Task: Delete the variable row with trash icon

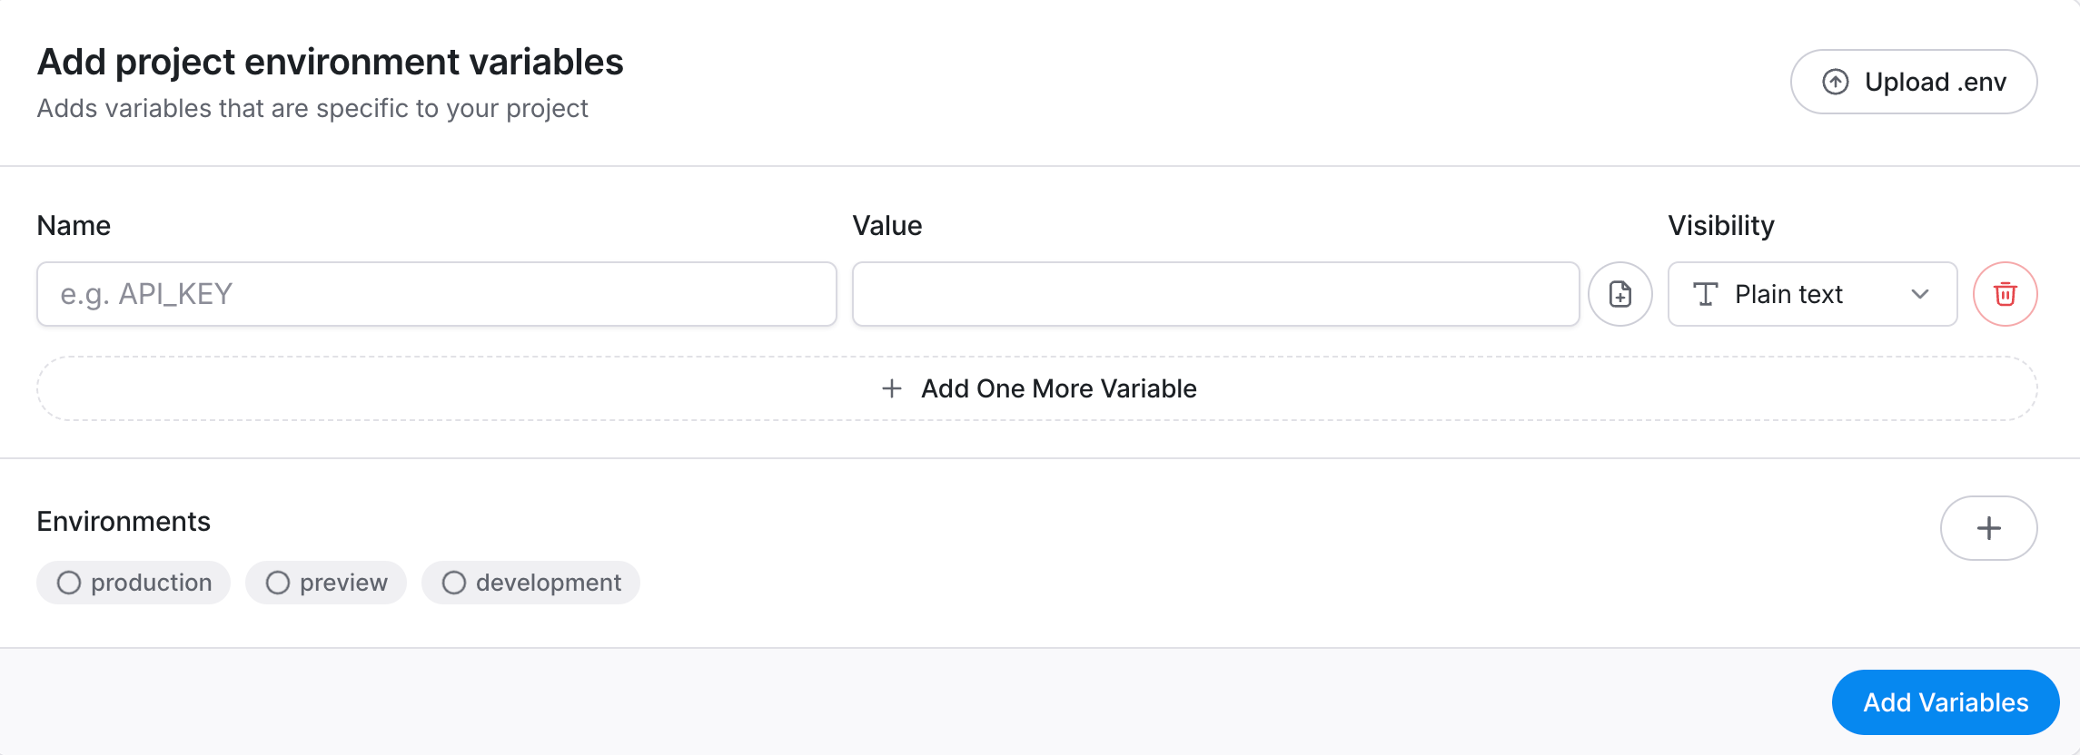Action: pyautogui.click(x=2005, y=294)
